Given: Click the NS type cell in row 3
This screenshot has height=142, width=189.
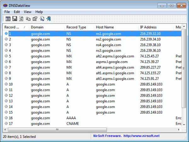Looking at the screenshot, I should pos(69,45).
